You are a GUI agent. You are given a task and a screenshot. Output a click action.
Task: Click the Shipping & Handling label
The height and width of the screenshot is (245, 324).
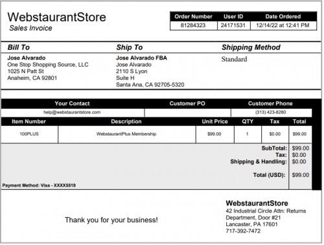(259, 161)
